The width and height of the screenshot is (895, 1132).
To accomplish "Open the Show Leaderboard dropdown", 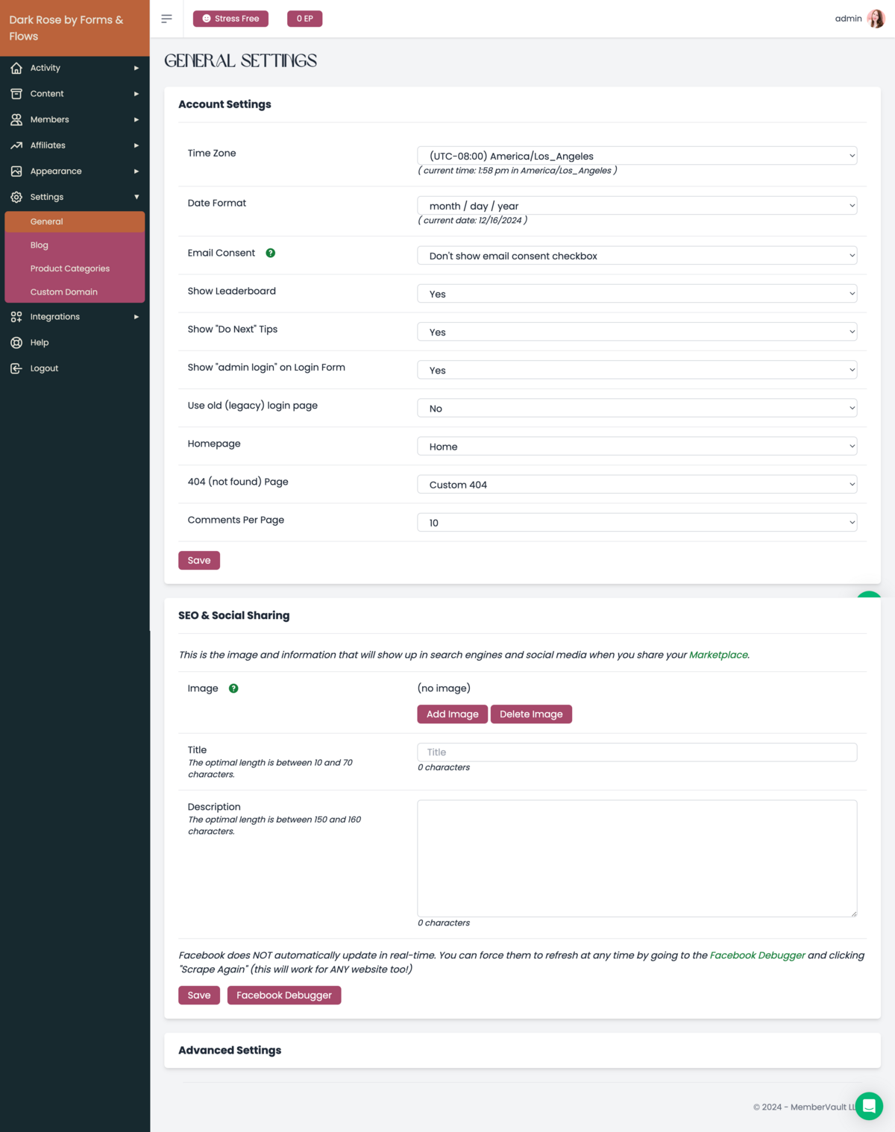I will click(636, 294).
